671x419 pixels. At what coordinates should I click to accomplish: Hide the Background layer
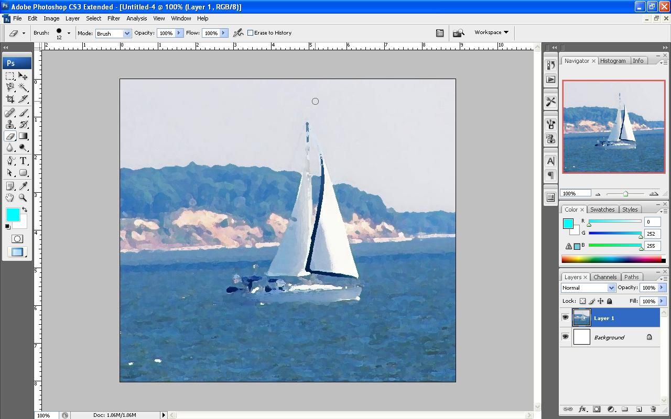coord(565,337)
